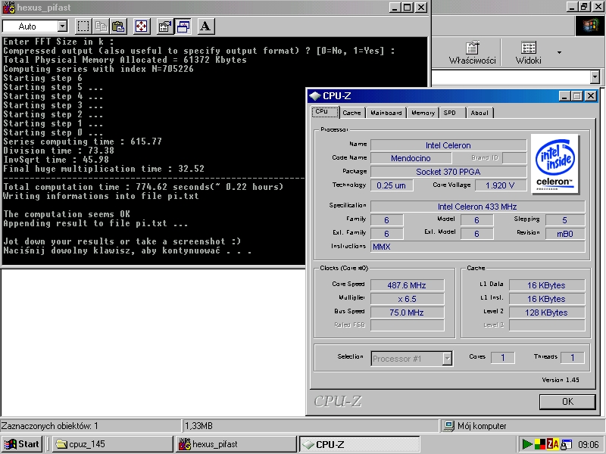Toggle full screen icon in console toolbar
Screen dimensions: 606x454
tap(142, 26)
